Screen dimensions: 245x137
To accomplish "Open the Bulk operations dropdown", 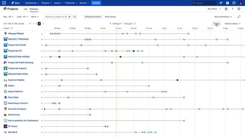I will 223,17.
